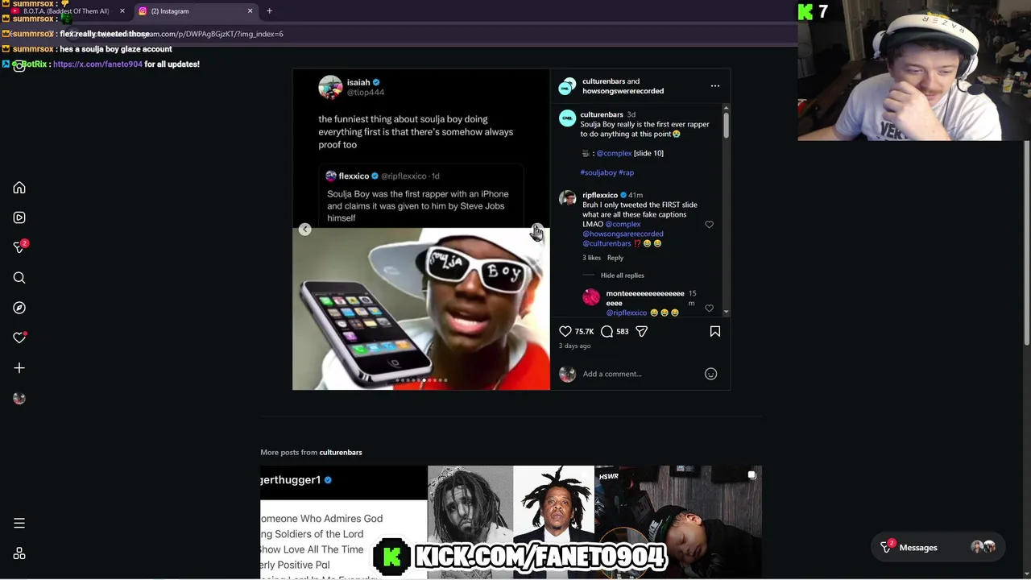Screen dimensions: 1031x580
Task: Like monteeeee's reply with the heart
Action: (709, 309)
